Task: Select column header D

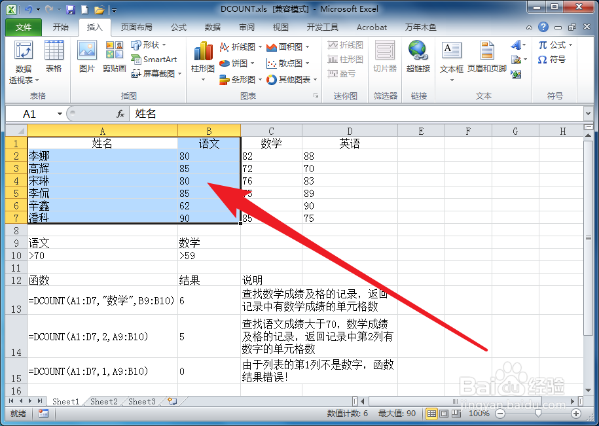Action: 350,132
